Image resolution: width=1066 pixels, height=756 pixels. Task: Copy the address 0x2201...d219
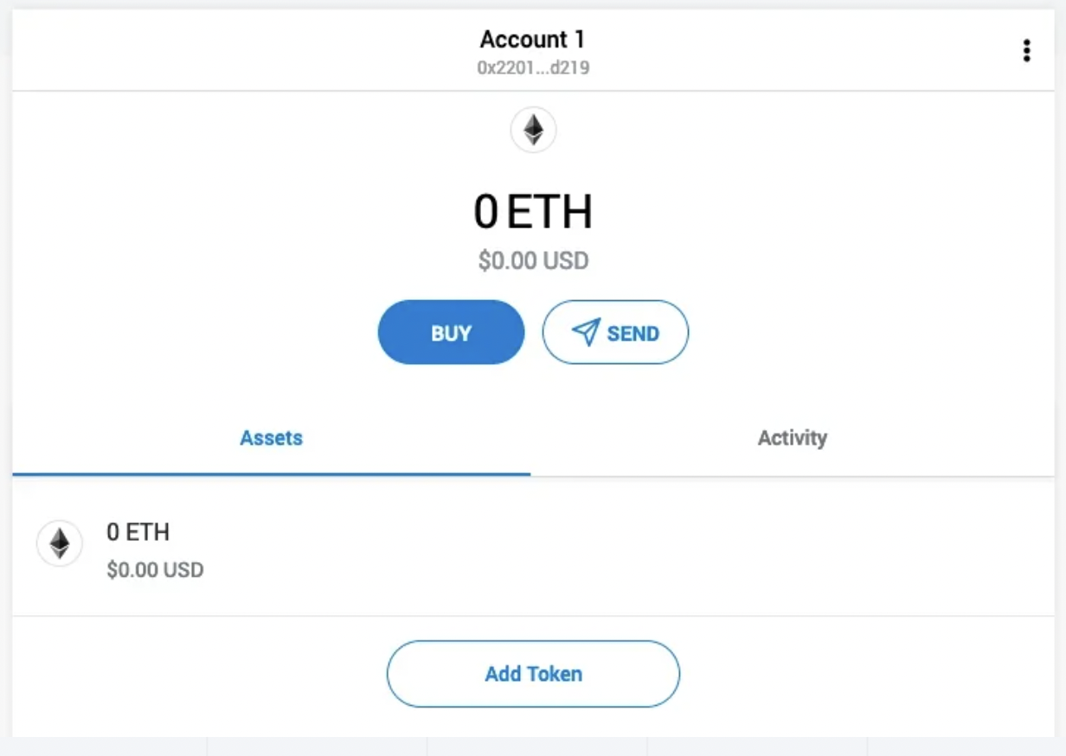tap(533, 67)
